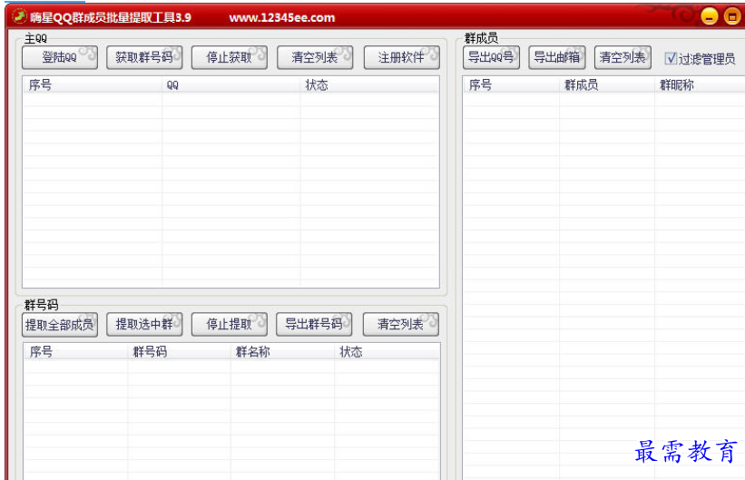The image size is (745, 480).
Task: Stop extraction with the 停止提取 button
Action: pyautogui.click(x=230, y=325)
